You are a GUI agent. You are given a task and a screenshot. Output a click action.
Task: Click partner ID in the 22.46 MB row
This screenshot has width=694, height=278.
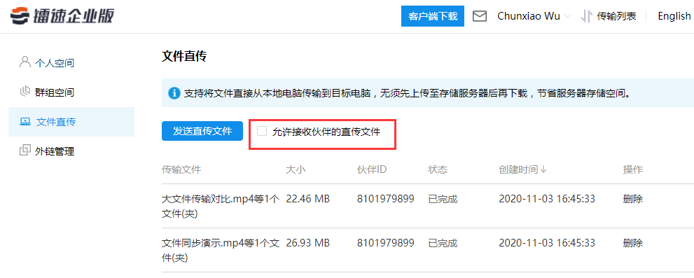[x=385, y=199]
